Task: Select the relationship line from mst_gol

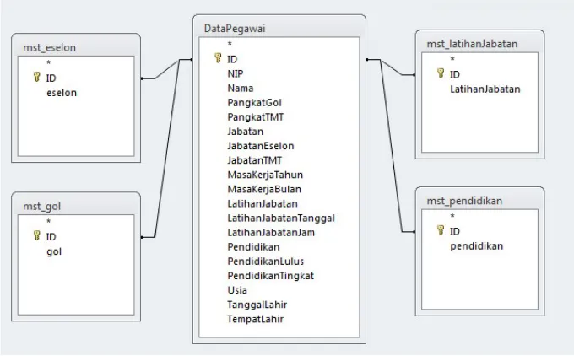Action: (x=167, y=148)
